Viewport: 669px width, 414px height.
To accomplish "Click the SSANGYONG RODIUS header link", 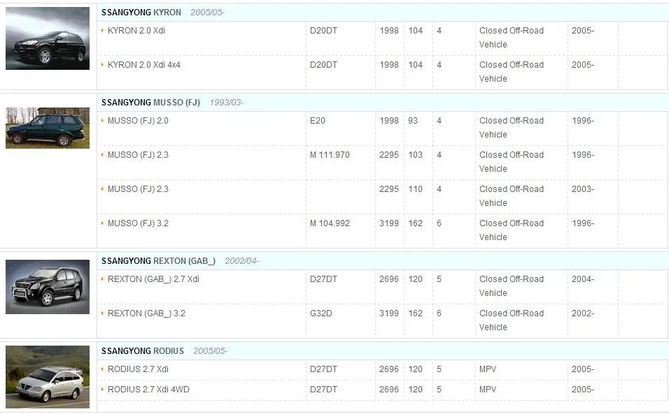I will point(143,351).
